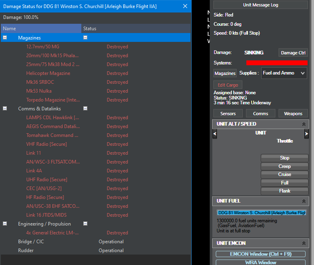Select the AEGIS Command Datalink row

tap(95, 126)
